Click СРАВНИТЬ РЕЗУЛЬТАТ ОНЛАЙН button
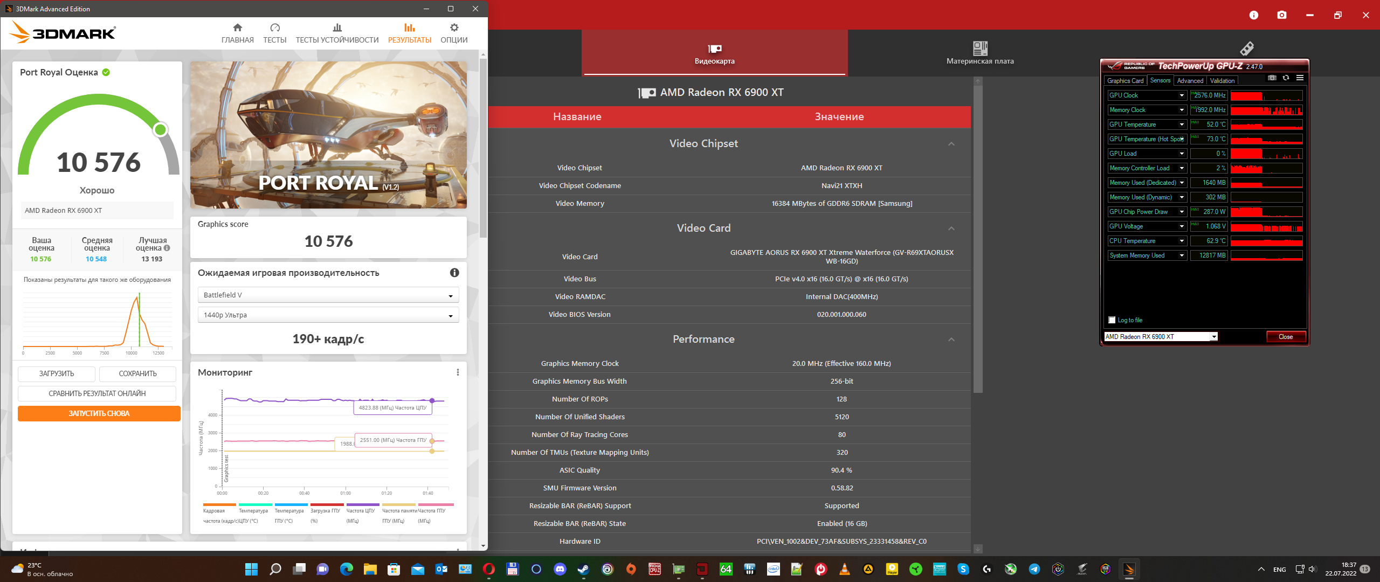The image size is (1380, 582). click(97, 393)
